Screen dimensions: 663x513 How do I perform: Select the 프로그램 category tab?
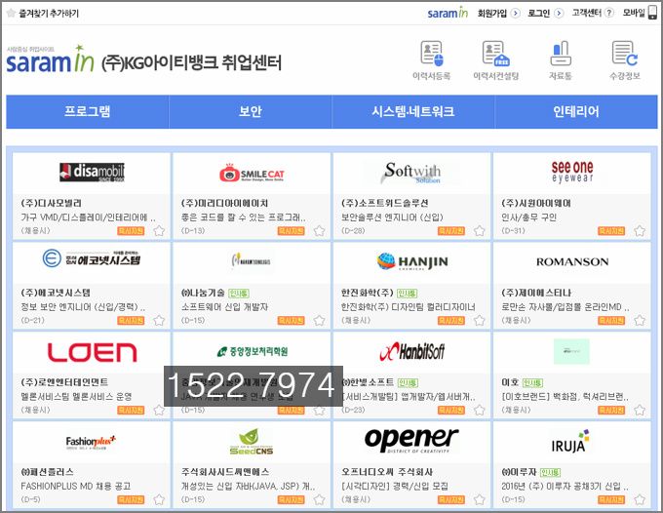pos(88,111)
